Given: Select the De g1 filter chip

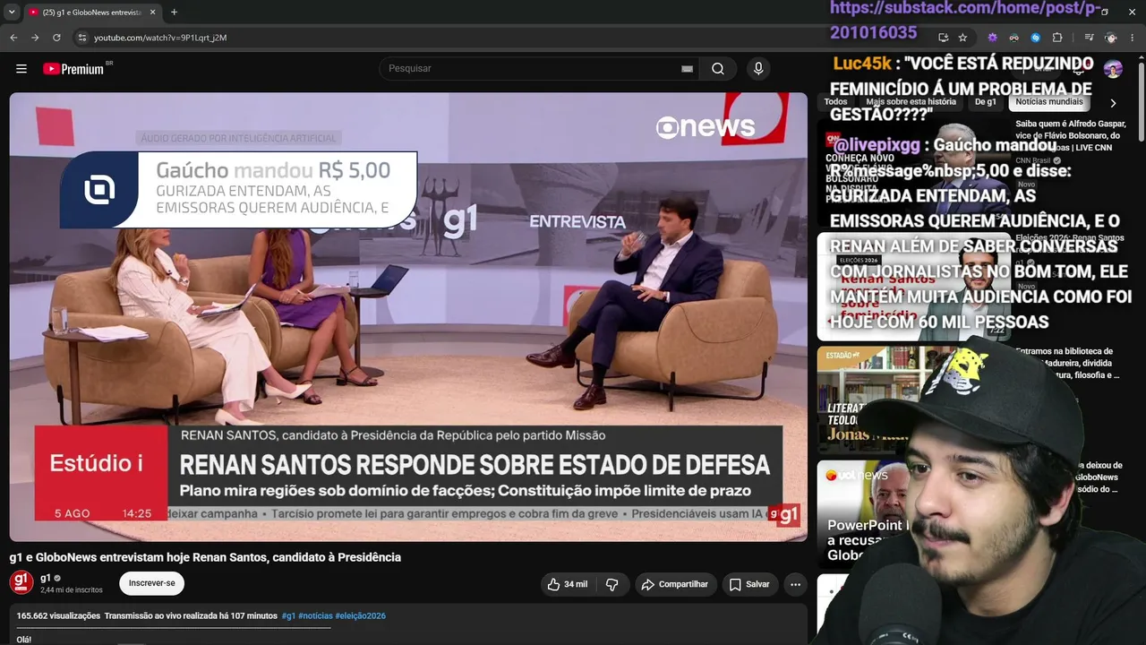Looking at the screenshot, I should coord(986,102).
